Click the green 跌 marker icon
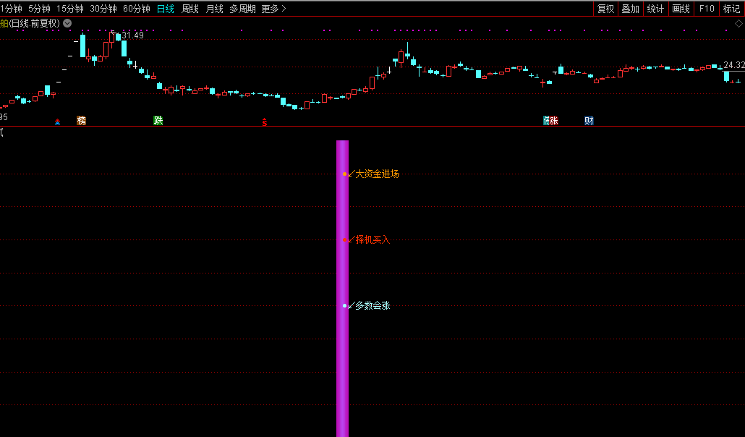745x437 pixels. pyautogui.click(x=158, y=121)
